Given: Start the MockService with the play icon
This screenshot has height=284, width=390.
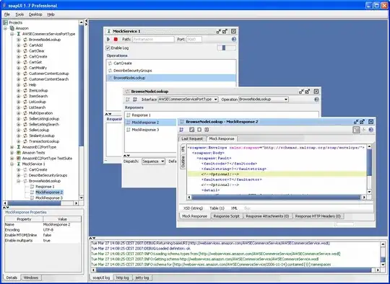Looking at the screenshot, I should (x=108, y=39).
